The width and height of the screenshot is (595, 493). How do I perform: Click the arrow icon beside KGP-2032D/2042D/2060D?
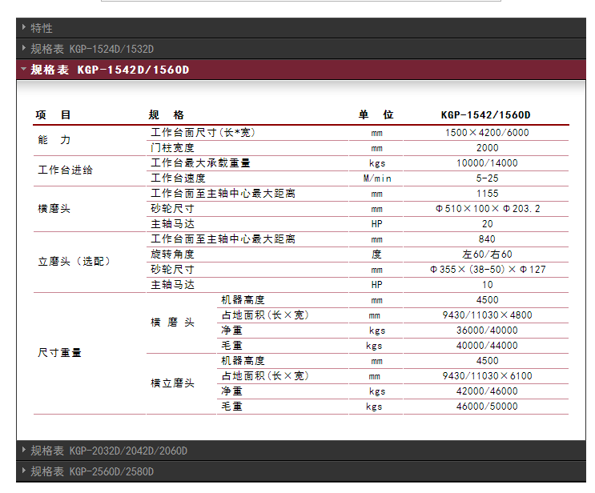(24, 450)
